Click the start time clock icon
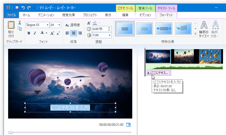The width and height of the screenshot is (226, 135). click(x=89, y=29)
